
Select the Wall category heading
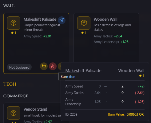[x=9, y=6]
